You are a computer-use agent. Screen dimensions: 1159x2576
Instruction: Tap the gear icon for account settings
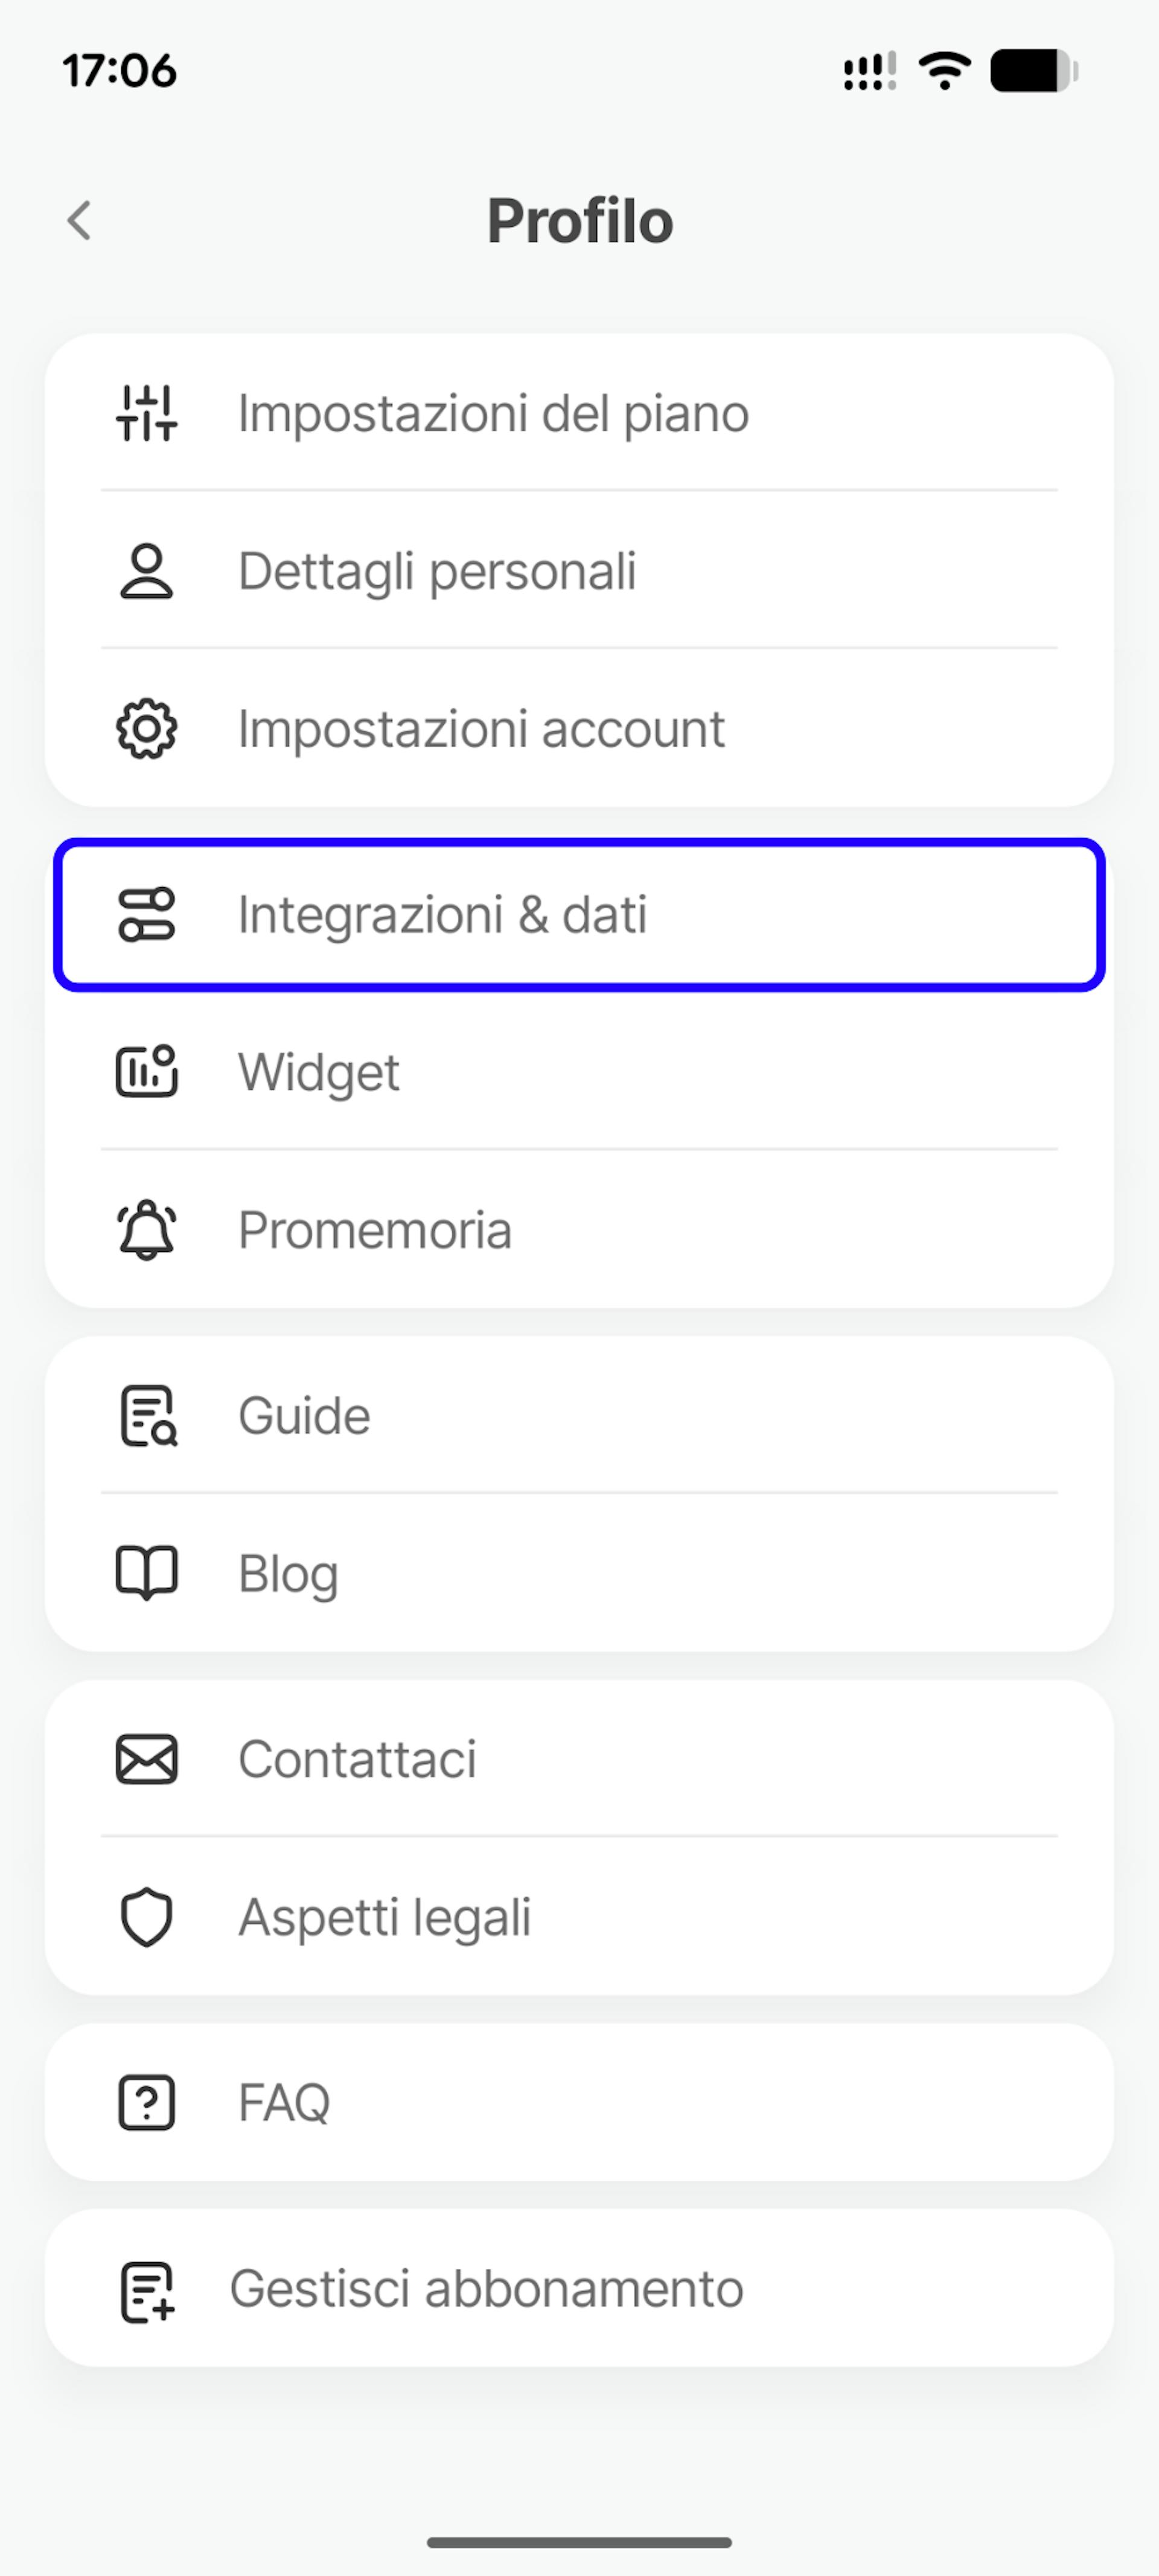click(x=147, y=729)
